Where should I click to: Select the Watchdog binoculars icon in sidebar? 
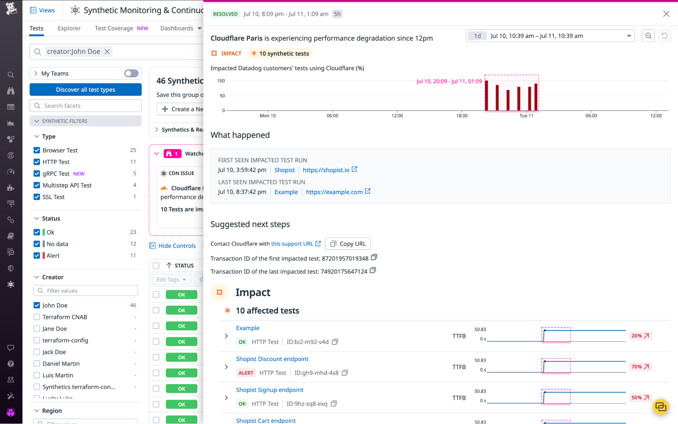click(11, 90)
